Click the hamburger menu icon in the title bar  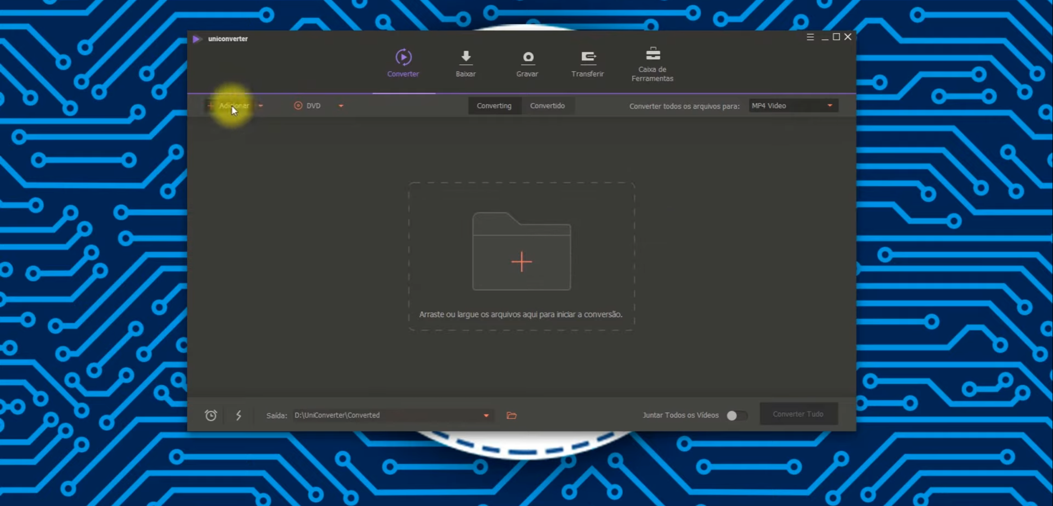pyautogui.click(x=810, y=37)
